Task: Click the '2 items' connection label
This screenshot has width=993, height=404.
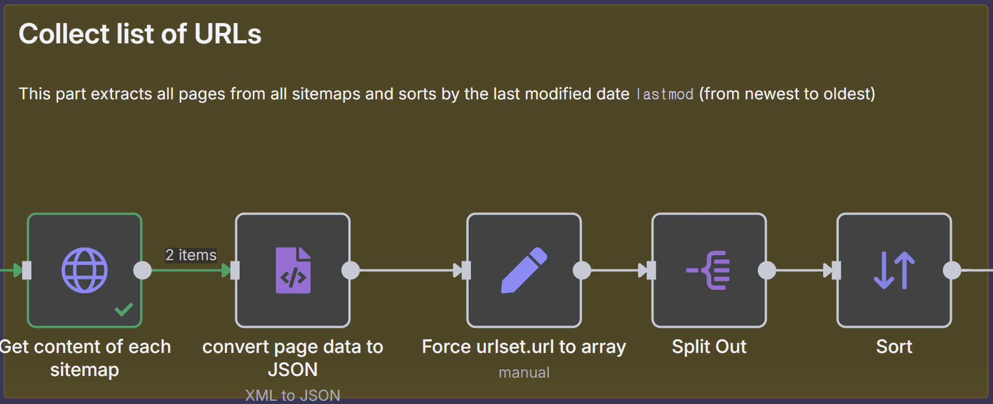Action: [191, 255]
